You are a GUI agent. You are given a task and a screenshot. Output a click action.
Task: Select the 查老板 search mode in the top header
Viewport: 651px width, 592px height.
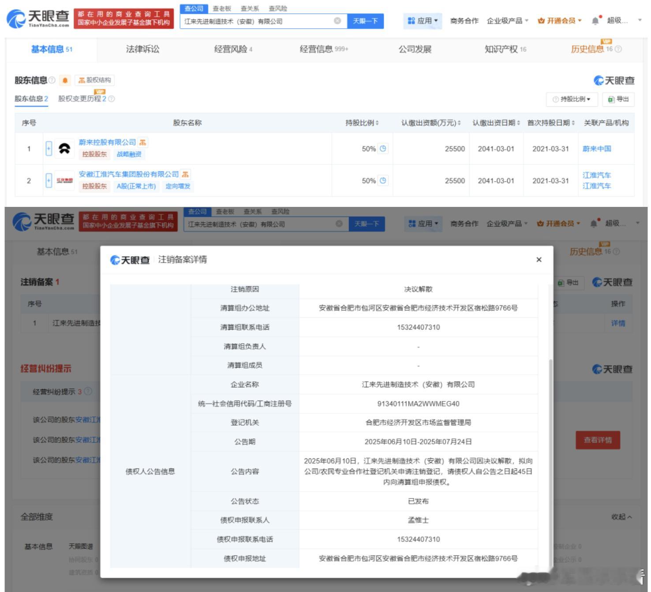click(222, 8)
